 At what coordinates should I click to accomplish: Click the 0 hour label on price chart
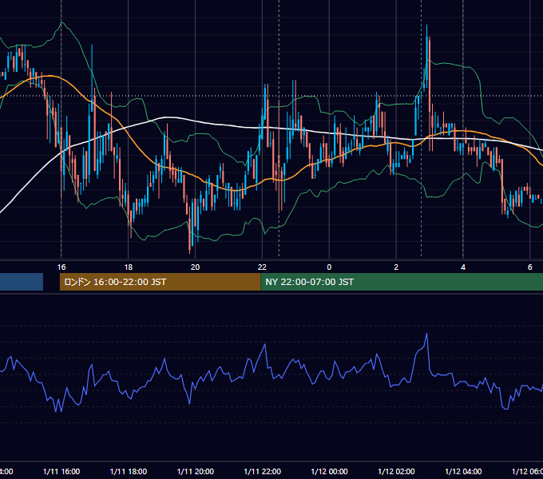click(x=329, y=267)
